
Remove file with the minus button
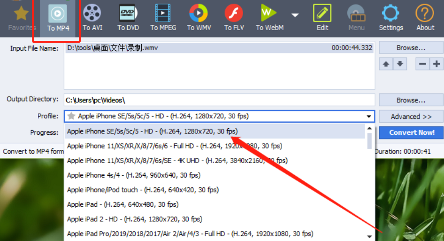coord(422,64)
